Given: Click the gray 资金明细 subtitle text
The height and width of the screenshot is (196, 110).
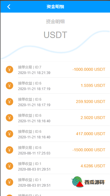Looking at the screenshot, I should tap(55, 22).
